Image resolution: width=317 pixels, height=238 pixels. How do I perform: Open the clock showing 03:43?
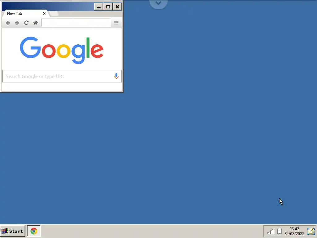tap(294, 231)
